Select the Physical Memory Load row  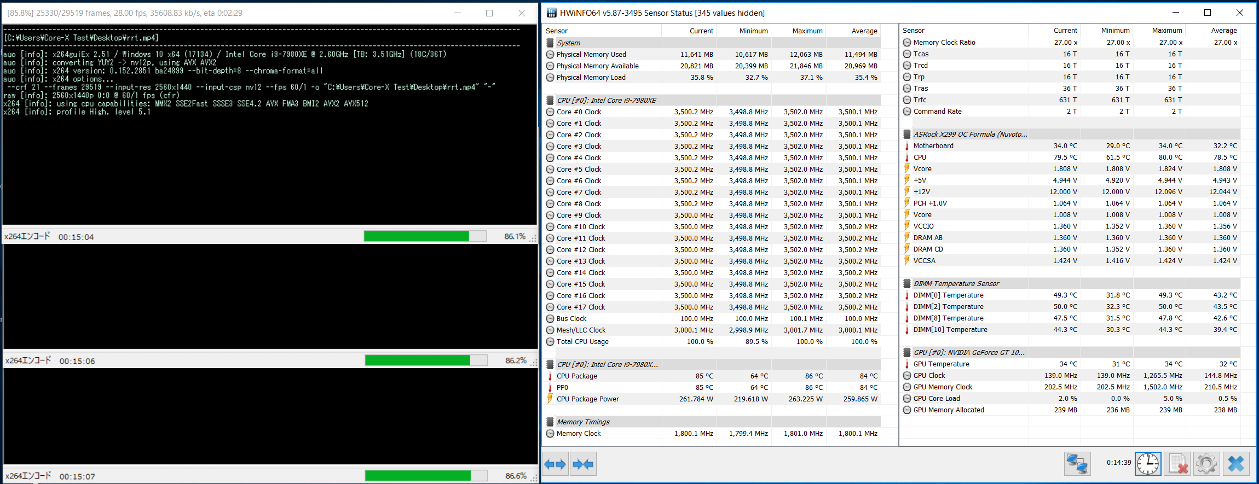pos(712,77)
